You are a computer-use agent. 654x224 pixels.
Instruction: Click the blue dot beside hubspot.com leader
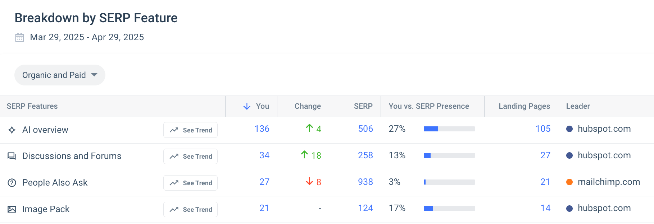570,129
